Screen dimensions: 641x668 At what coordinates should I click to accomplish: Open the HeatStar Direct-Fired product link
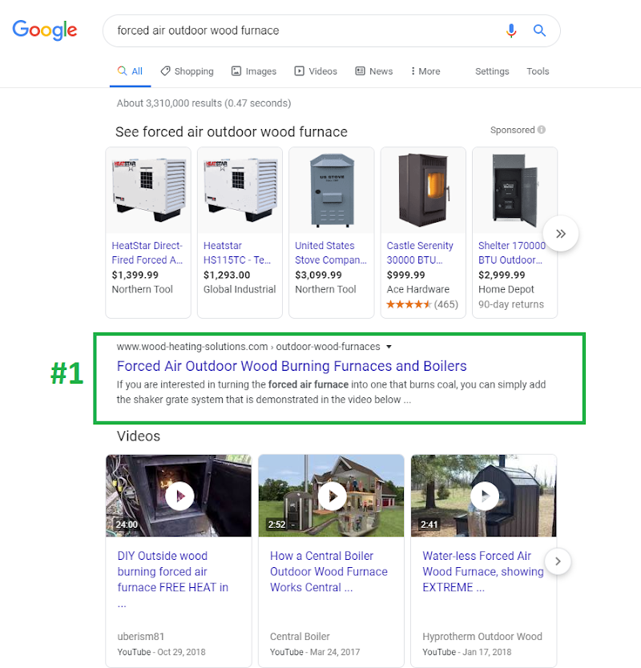click(147, 252)
